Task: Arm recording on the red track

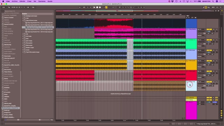Action: pos(217,71)
